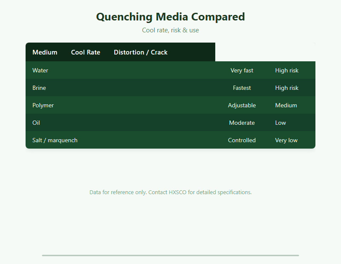Select the Polymer row label

43,105
